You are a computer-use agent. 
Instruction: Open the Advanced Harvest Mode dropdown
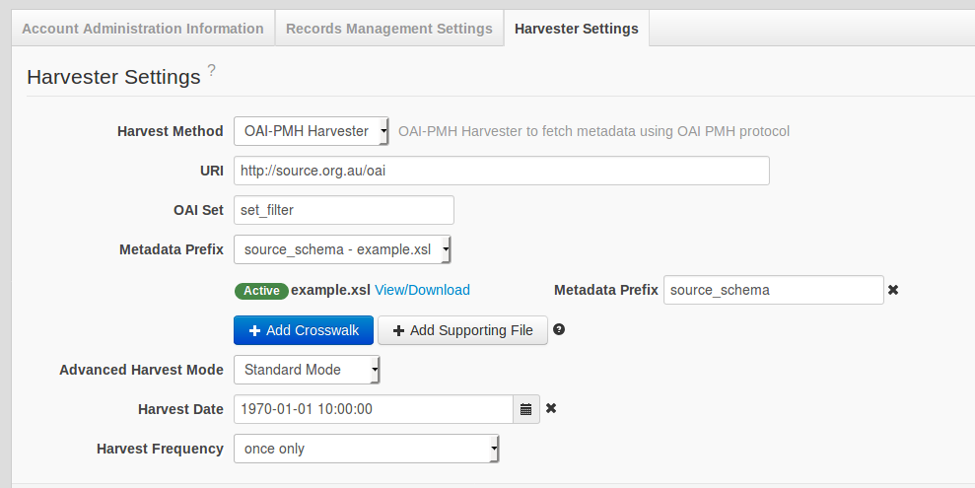[307, 370]
